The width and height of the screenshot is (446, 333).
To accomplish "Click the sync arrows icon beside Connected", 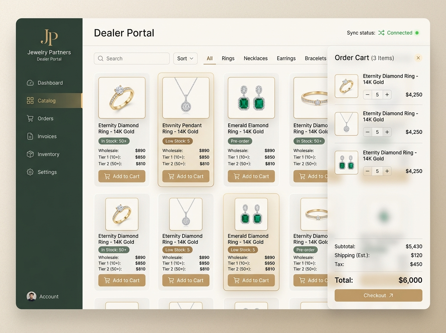I will 381,33.
